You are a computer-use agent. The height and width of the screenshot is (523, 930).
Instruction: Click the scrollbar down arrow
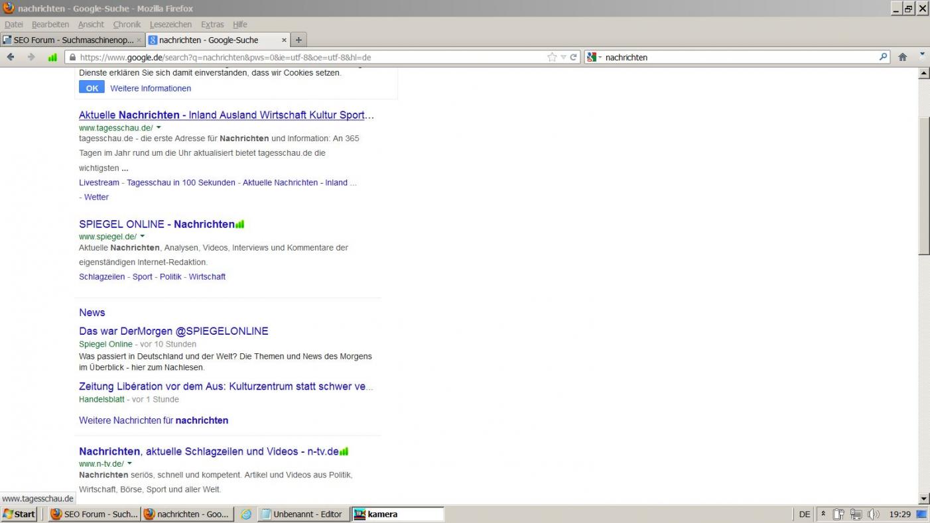[x=924, y=498]
